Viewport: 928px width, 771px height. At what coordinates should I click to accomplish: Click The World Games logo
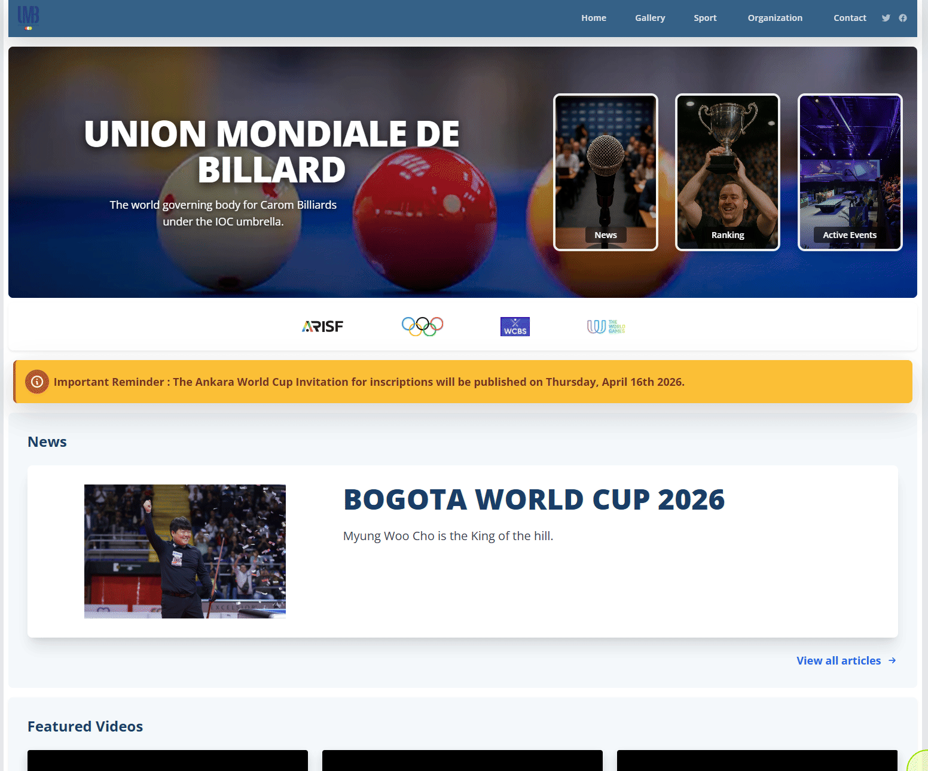pos(606,327)
